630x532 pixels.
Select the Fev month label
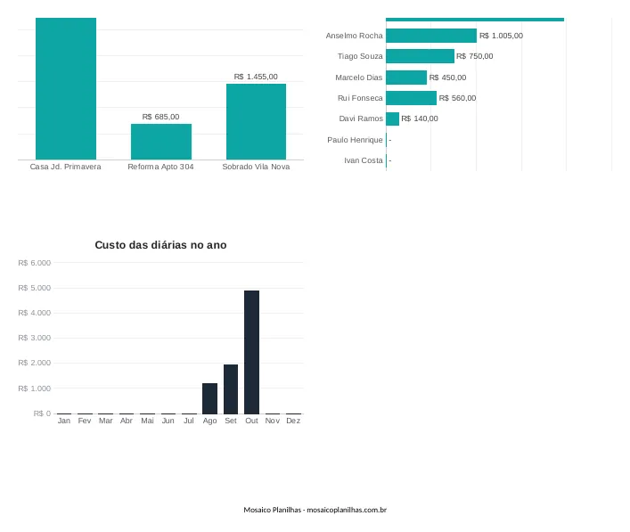85,421
